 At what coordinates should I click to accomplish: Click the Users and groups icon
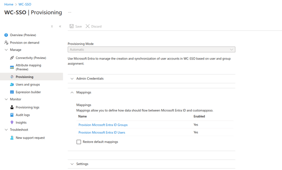tap(12, 85)
